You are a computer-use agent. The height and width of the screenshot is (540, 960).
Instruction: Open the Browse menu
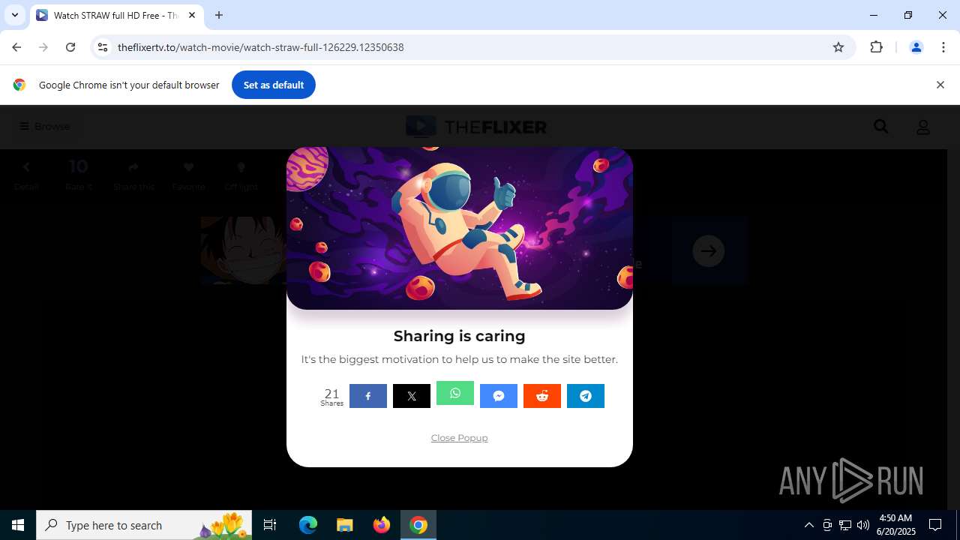click(x=45, y=126)
